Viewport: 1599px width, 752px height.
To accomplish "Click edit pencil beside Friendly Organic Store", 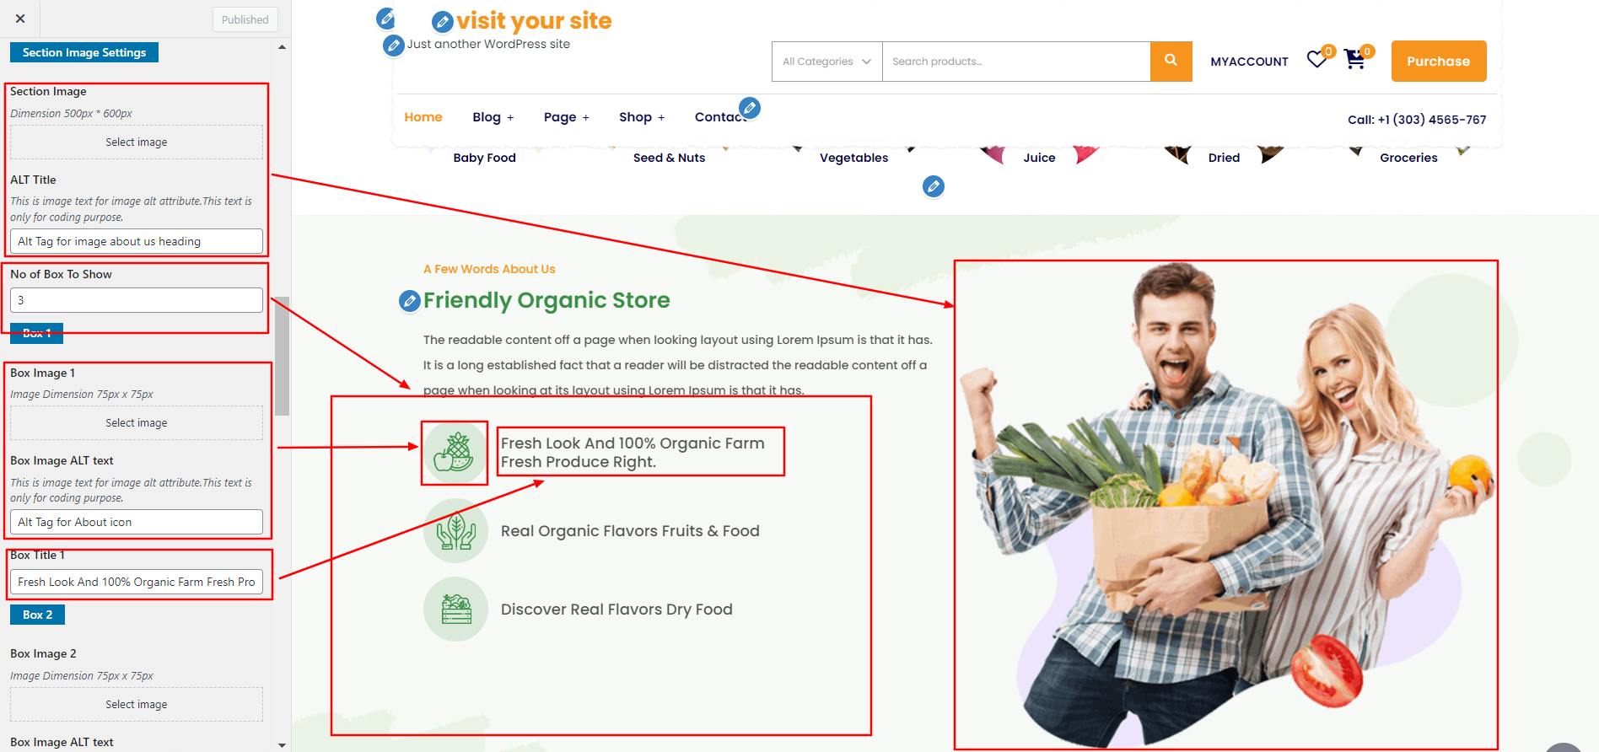I will (409, 300).
